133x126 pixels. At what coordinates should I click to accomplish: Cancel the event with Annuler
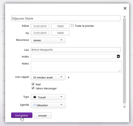coord(43,115)
